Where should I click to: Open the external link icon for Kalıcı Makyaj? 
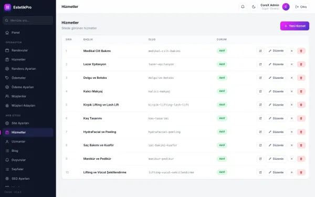[260, 91]
